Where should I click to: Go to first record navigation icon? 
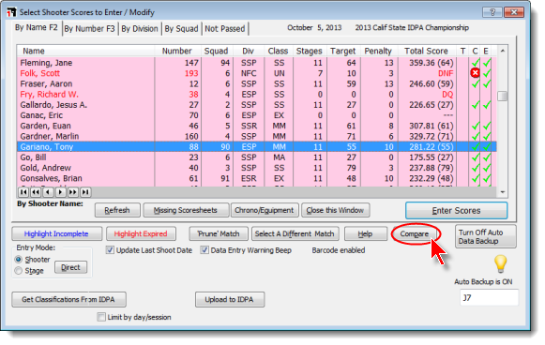tap(23, 192)
